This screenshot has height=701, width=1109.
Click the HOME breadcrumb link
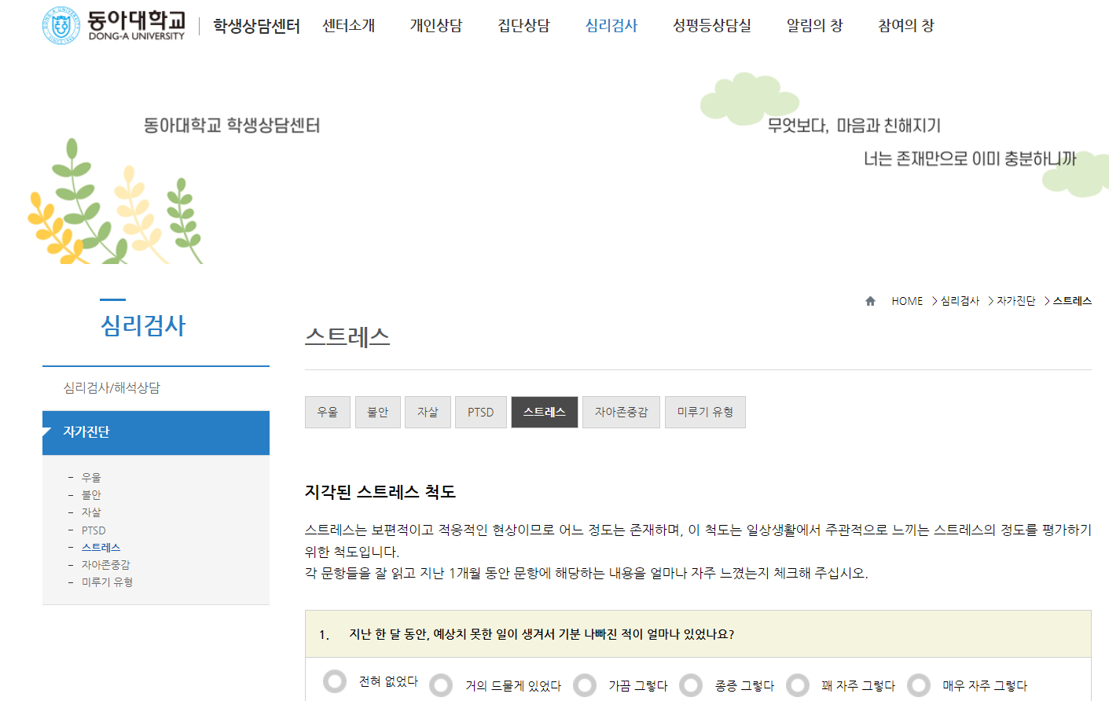pos(907,301)
